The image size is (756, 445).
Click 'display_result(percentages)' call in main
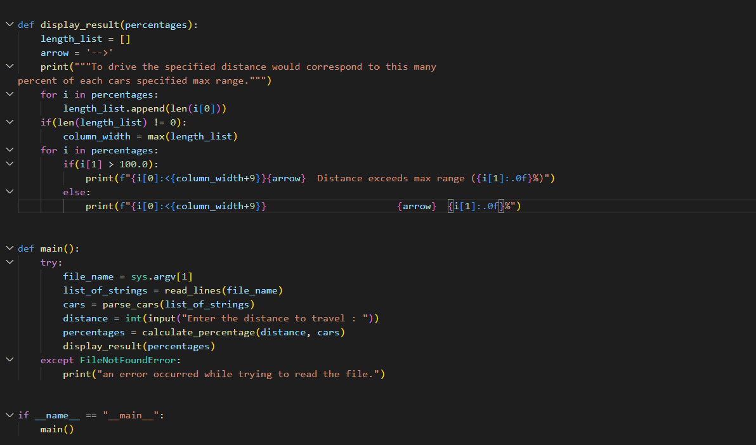click(x=139, y=347)
